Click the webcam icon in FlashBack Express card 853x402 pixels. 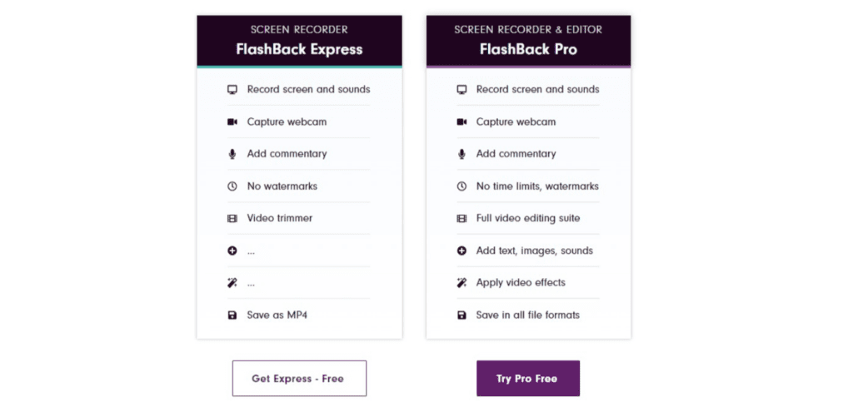coord(232,122)
